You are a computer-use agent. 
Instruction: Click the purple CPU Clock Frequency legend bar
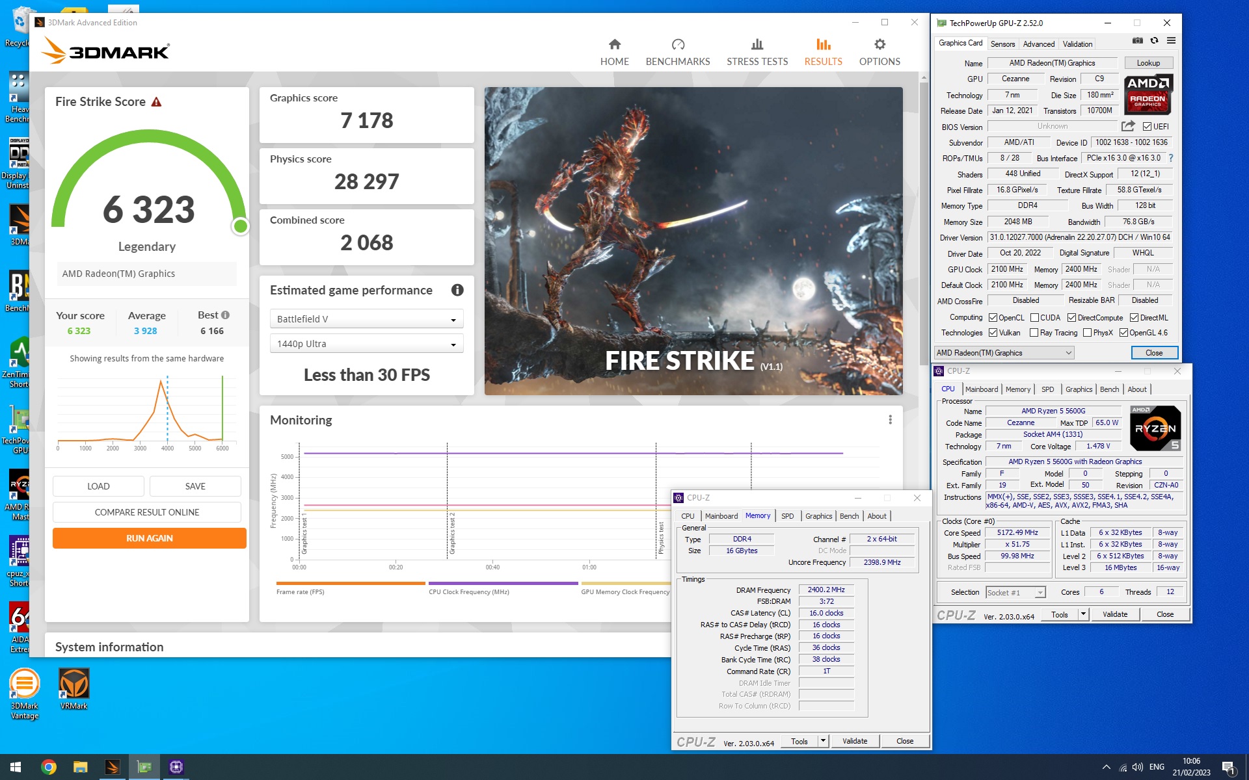pyautogui.click(x=503, y=584)
